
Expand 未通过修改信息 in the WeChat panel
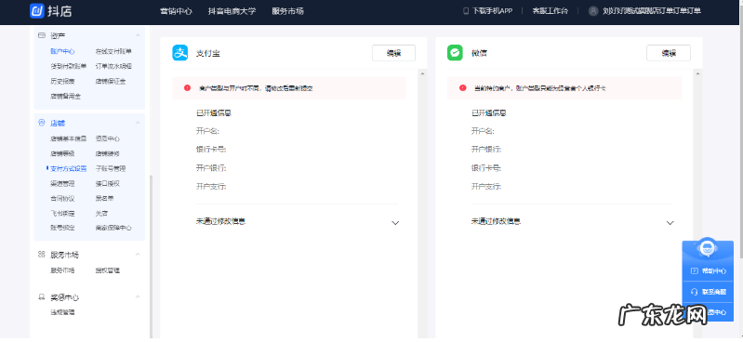(670, 223)
